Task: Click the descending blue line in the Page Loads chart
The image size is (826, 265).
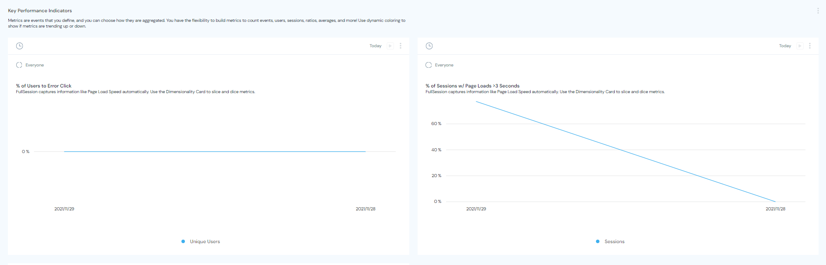Action: [x=626, y=151]
